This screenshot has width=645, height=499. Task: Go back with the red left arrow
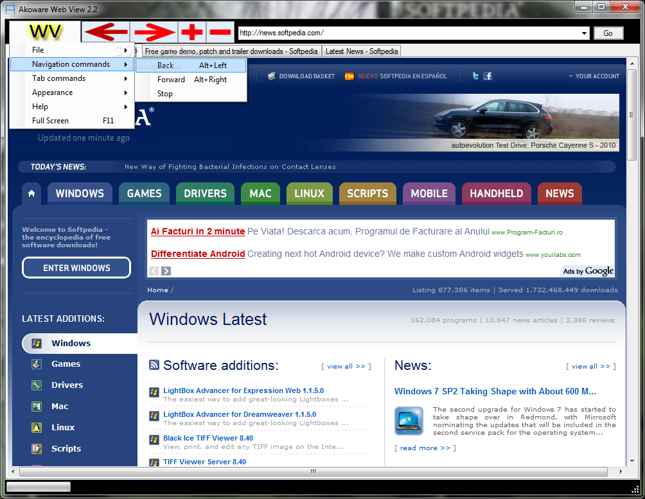(106, 31)
